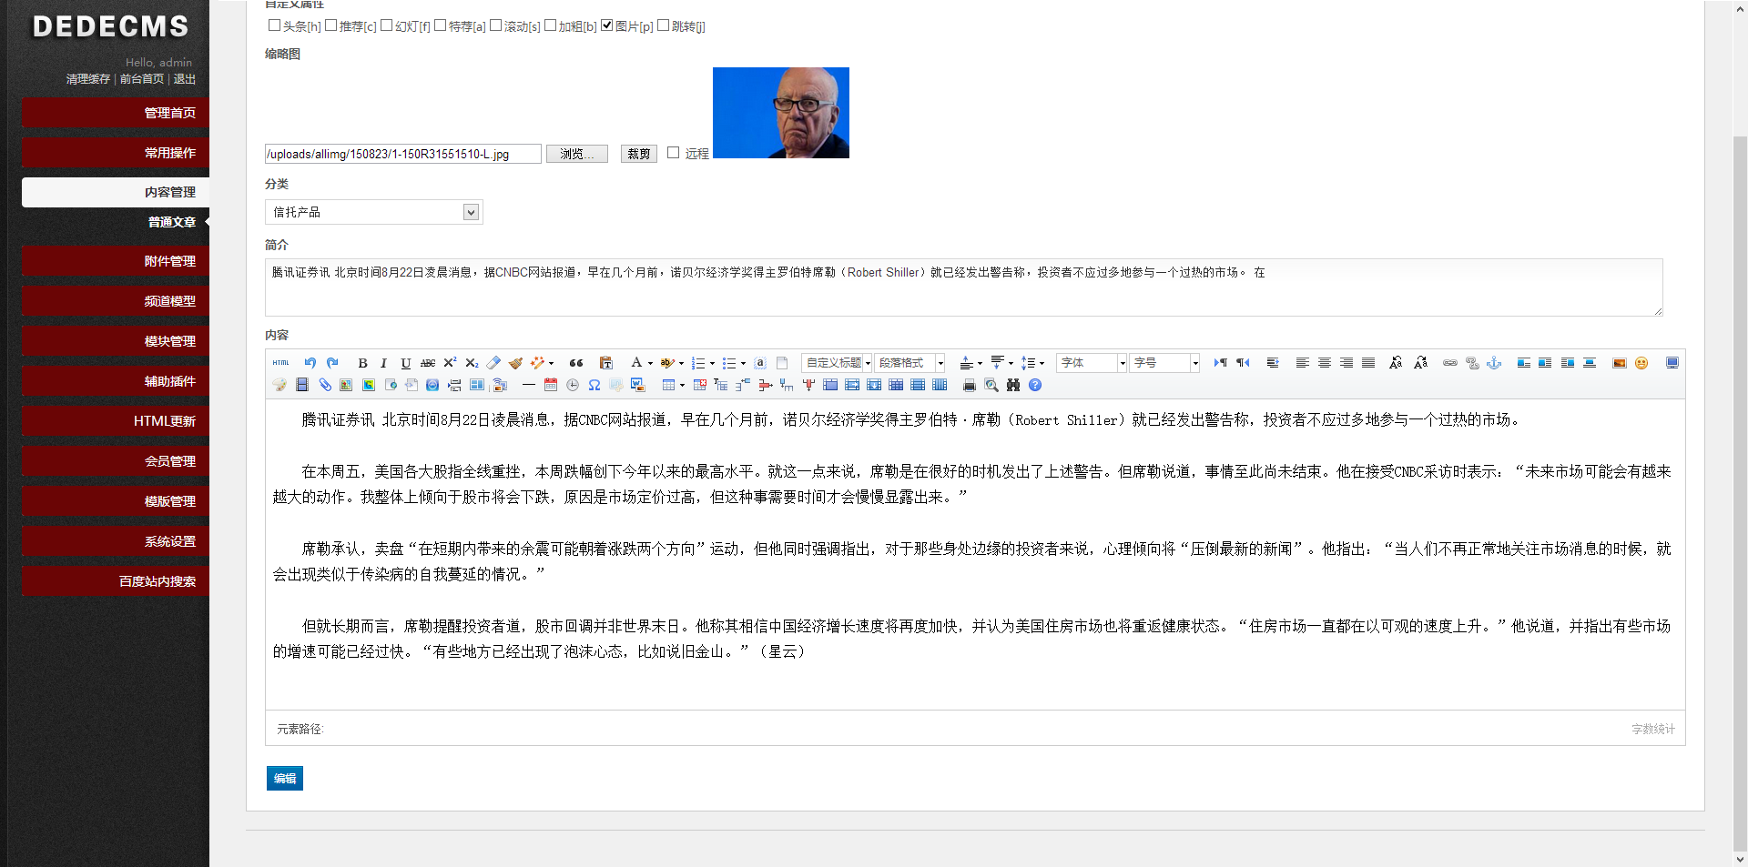
Task: Click the attachment paperclip icon
Action: click(324, 385)
